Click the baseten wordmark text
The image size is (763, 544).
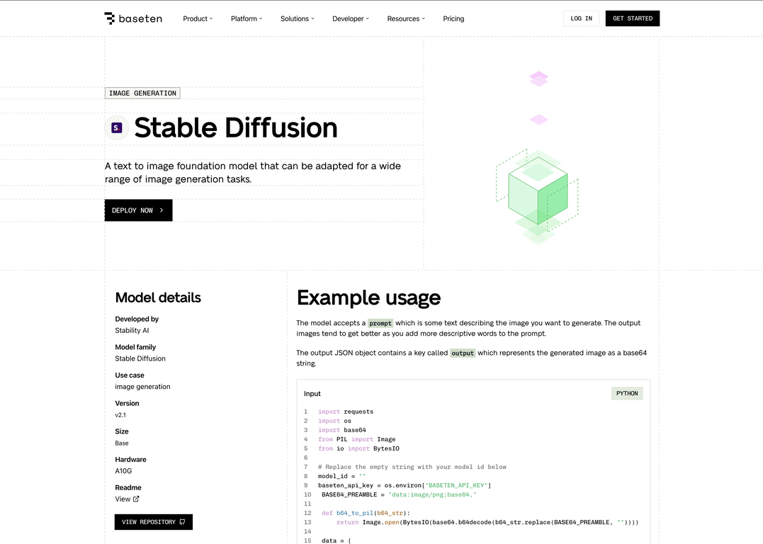point(140,18)
